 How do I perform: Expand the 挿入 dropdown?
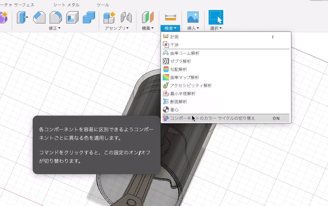pyautogui.click(x=193, y=28)
